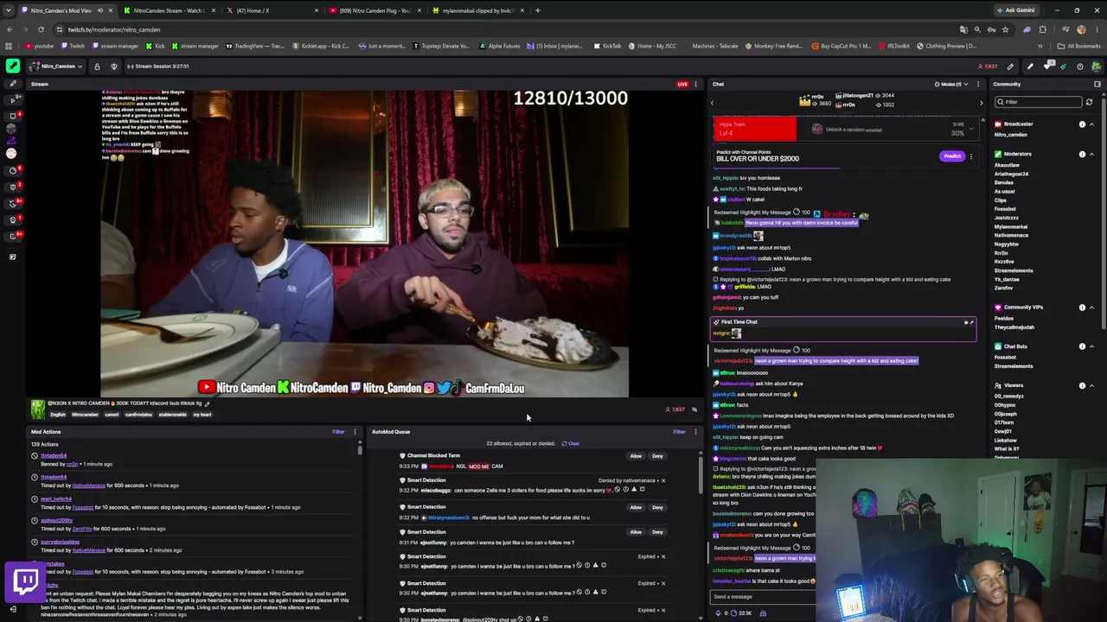Image resolution: width=1107 pixels, height=622 pixels.
Task: Pop out the Community panel
Action: 1097,84
